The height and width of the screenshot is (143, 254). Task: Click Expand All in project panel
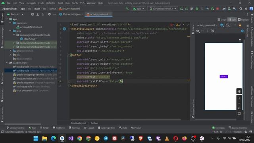[x=38, y=14]
